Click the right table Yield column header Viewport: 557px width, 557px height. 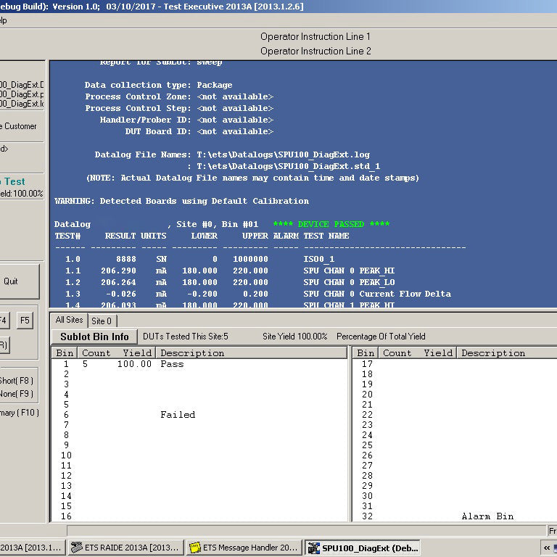point(437,352)
